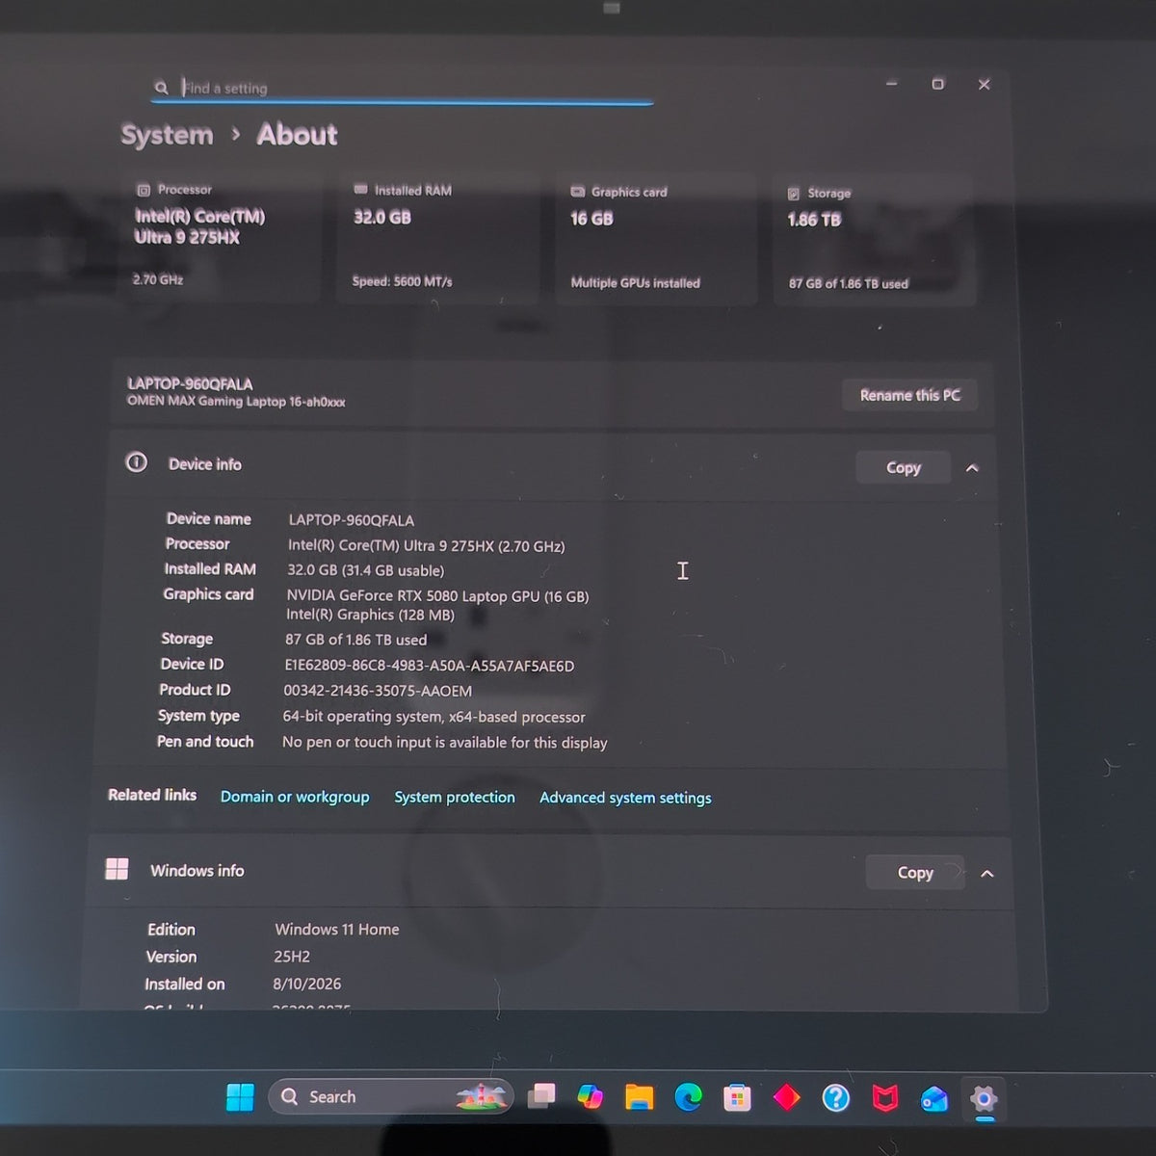Image resolution: width=1156 pixels, height=1156 pixels.
Task: Open Advanced system settings link
Action: pos(625,798)
